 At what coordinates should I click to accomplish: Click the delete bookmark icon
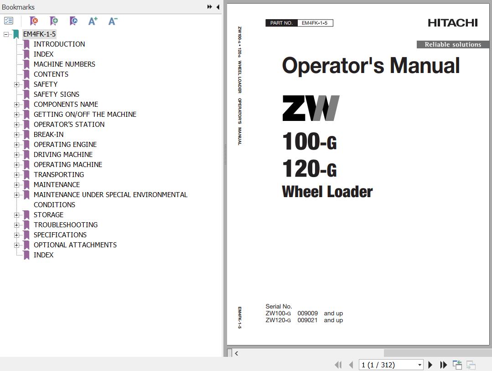34,21
